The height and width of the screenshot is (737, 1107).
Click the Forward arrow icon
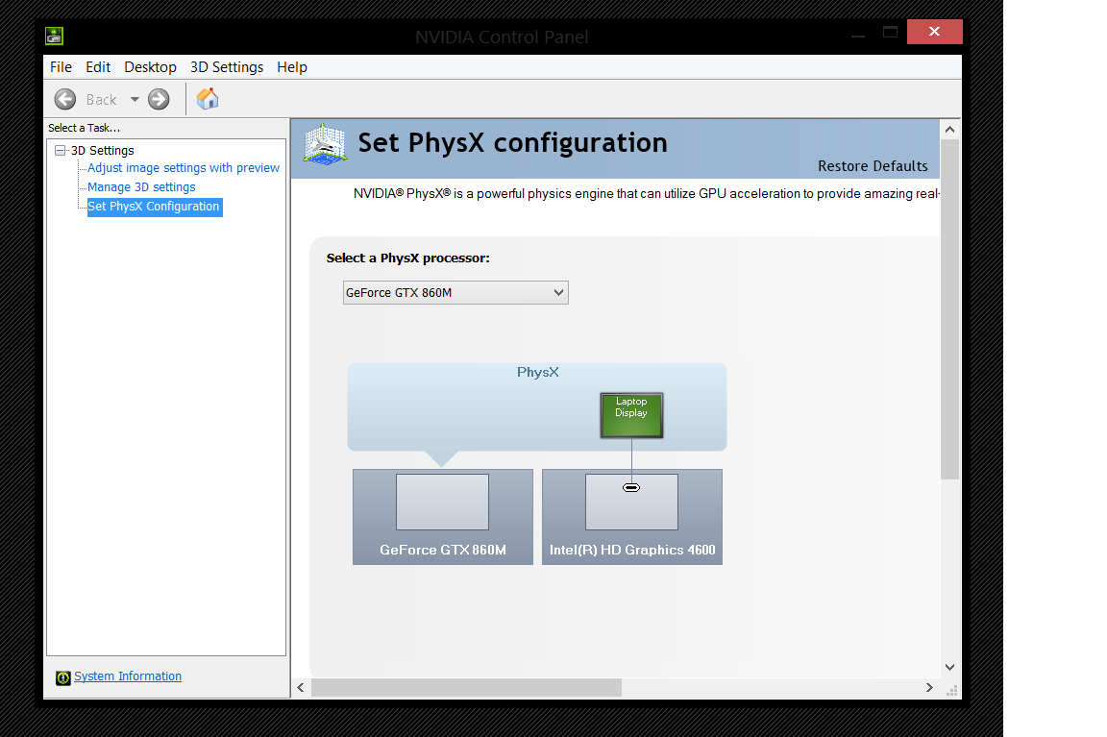click(159, 100)
